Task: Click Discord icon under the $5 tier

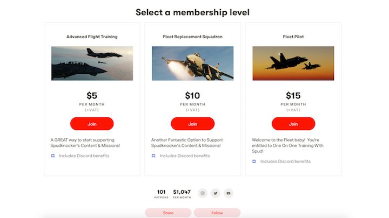Action: pyautogui.click(x=53, y=156)
